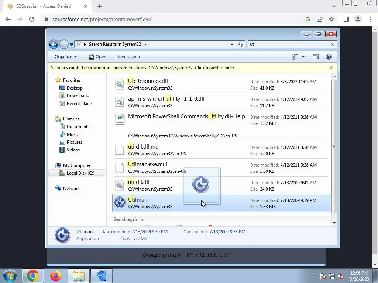This screenshot has width=378, height=283.
Task: Toggle Chrome side panel icon
Action: (346, 19)
